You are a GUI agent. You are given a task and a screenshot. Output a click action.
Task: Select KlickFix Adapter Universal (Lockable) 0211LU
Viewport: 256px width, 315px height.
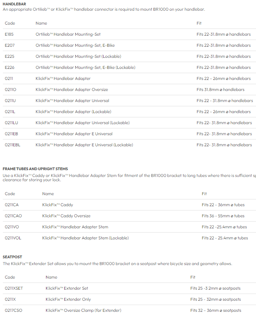pyautogui.click(x=82, y=123)
